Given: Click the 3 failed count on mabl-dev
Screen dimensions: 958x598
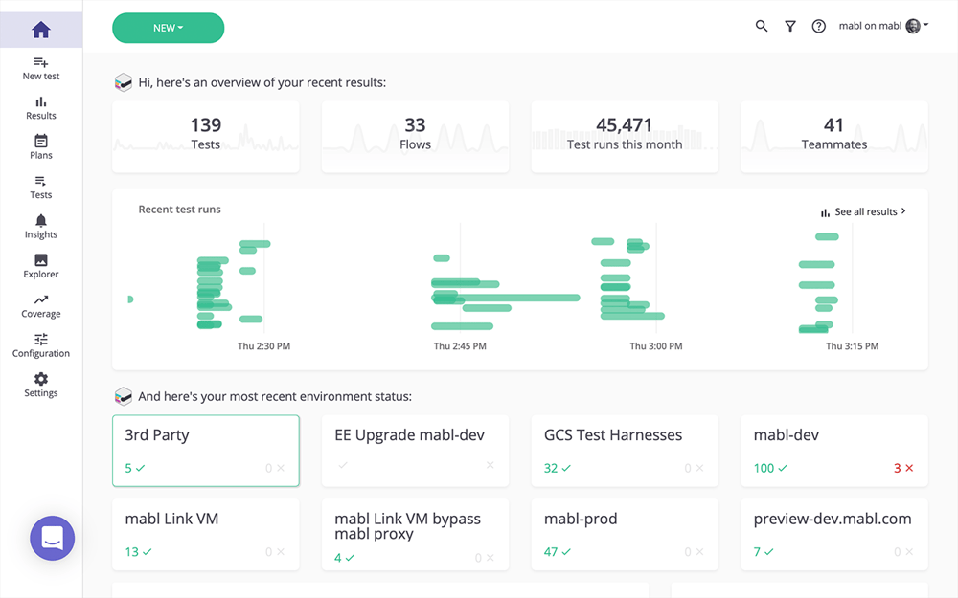Looking at the screenshot, I should point(902,468).
